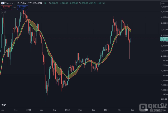Click the current price label 2,769.69 on axis

coord(164,38)
